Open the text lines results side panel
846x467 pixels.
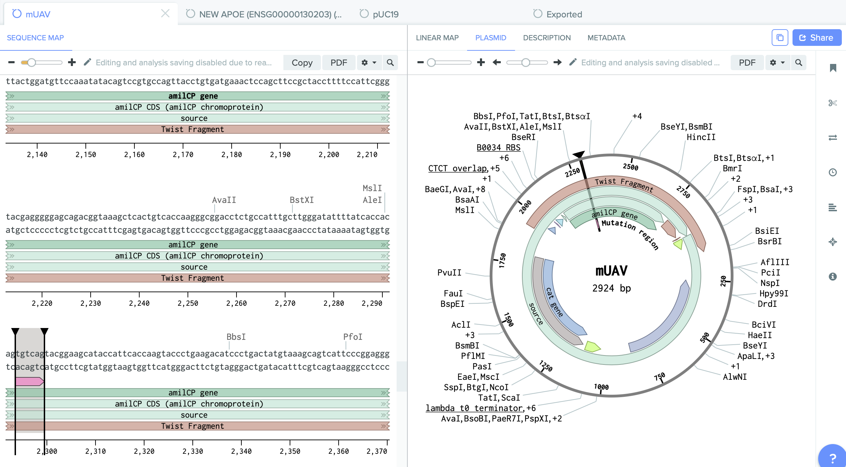point(833,207)
